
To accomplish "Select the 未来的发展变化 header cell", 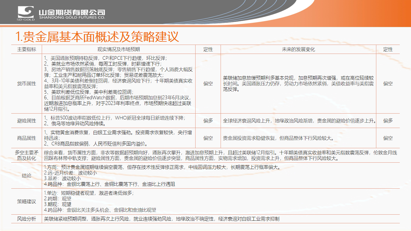I will point(298,49).
